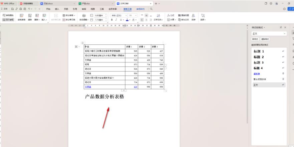
Task: Open the Delete (删除) table dropdown
Action: pyautogui.click(x=37, y=17)
